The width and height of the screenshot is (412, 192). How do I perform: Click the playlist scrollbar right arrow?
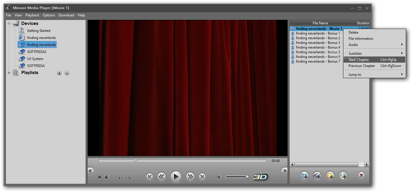[367, 164]
